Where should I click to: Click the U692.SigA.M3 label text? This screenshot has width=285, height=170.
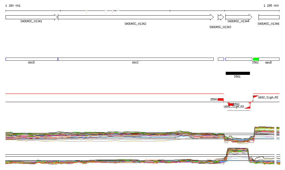(268, 98)
